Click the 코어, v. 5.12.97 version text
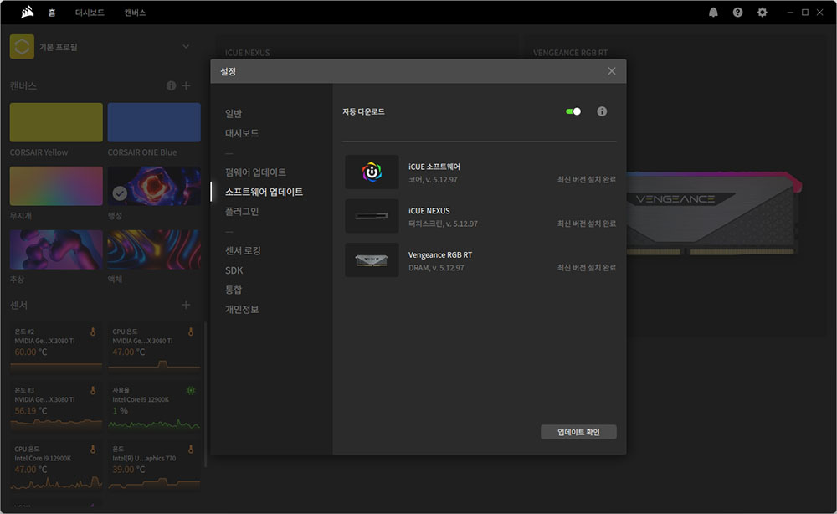837x514 pixels. (433, 179)
